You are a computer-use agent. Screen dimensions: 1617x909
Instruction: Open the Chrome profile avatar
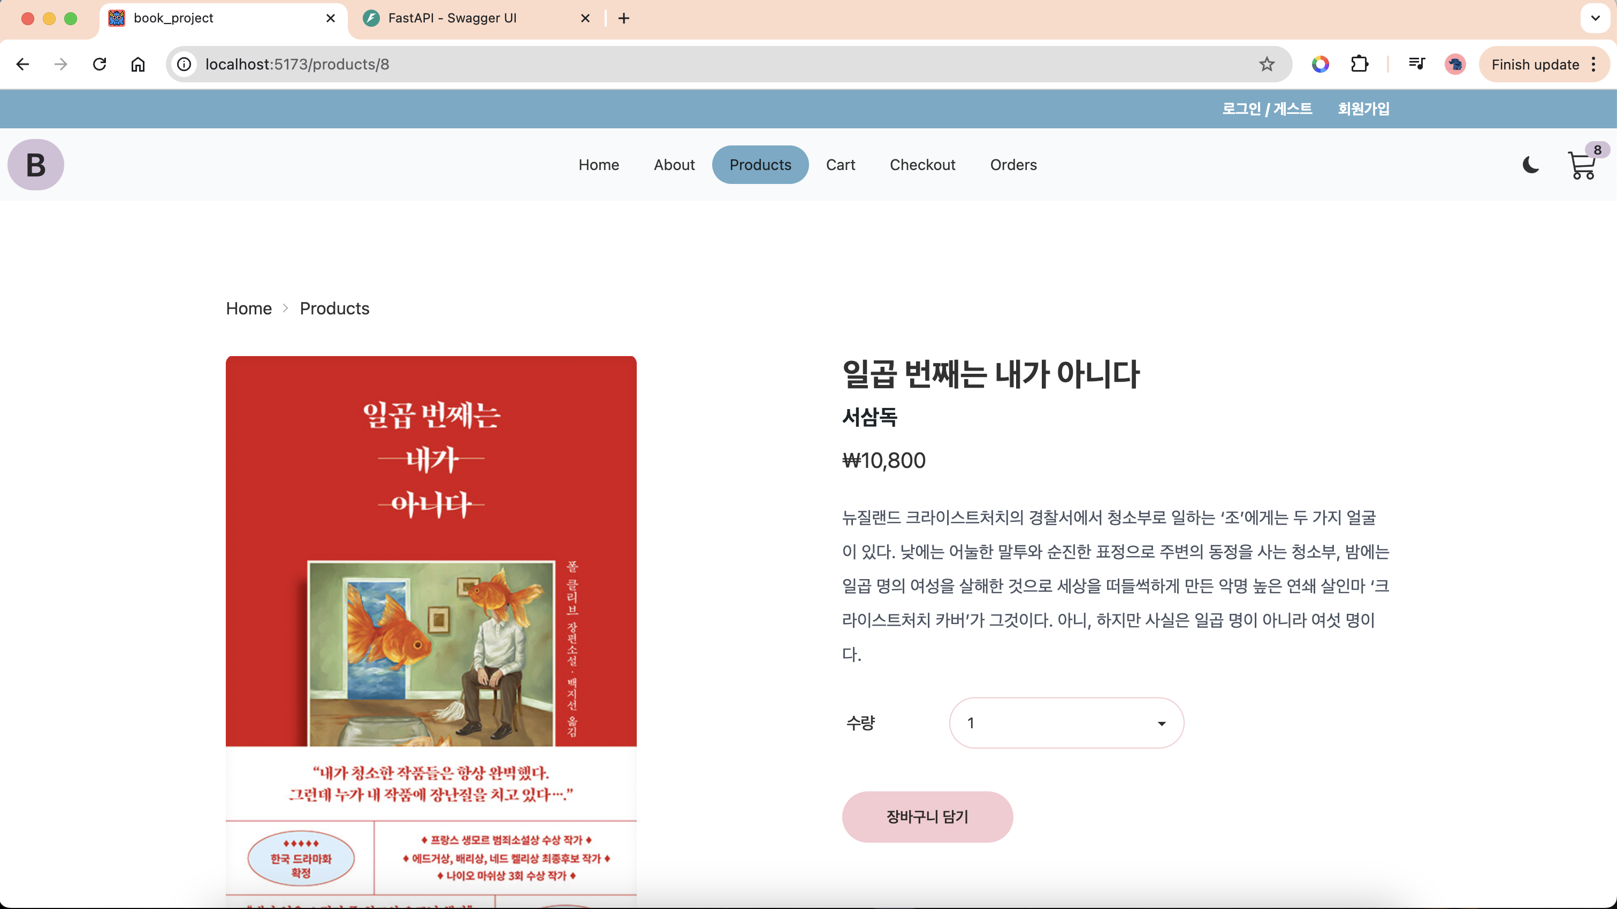coord(1455,64)
